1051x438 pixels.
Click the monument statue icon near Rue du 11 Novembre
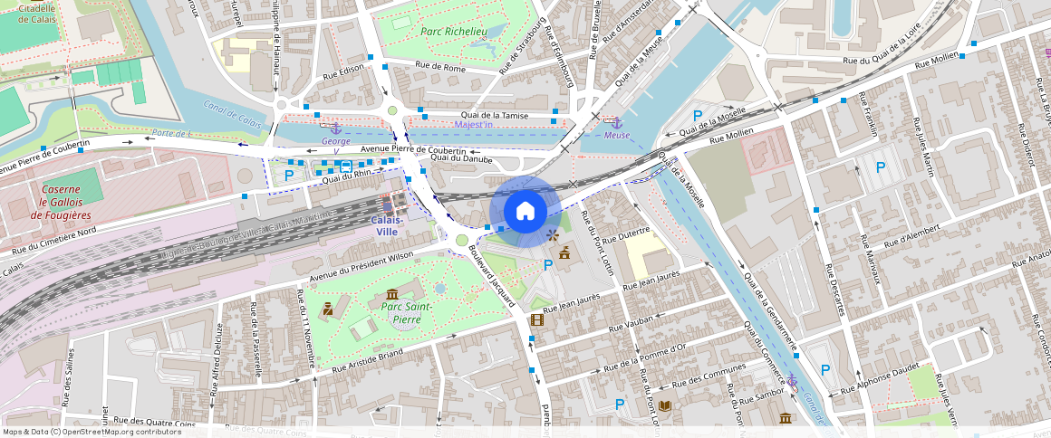click(x=327, y=309)
